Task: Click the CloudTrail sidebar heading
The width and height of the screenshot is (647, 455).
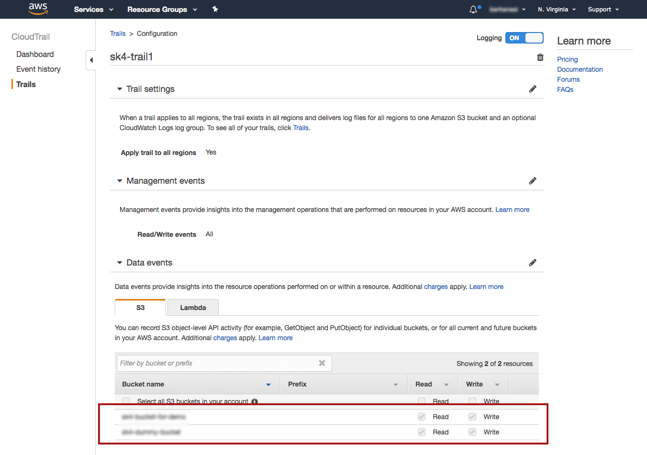Action: tap(31, 37)
